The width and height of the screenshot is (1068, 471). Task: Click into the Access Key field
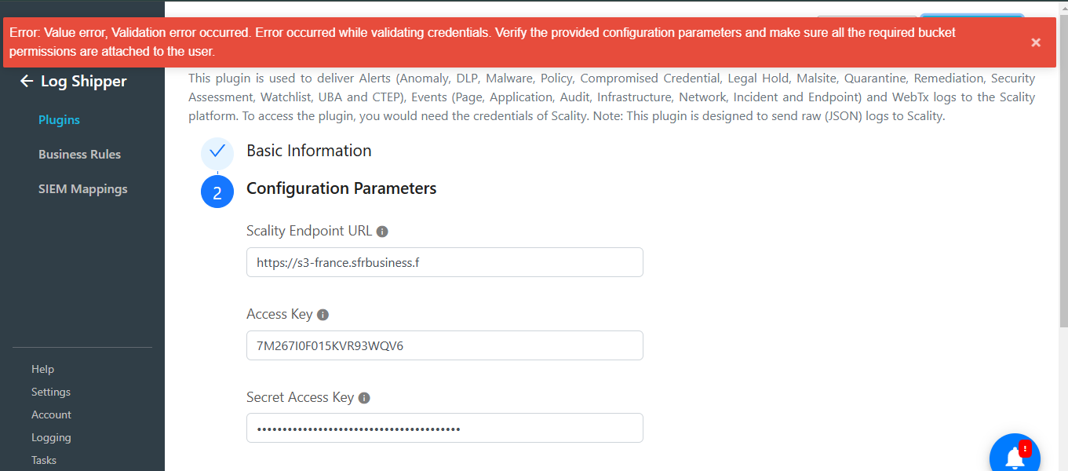[x=445, y=345]
